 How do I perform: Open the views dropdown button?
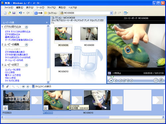pyautogui.click(x=126, y=13)
